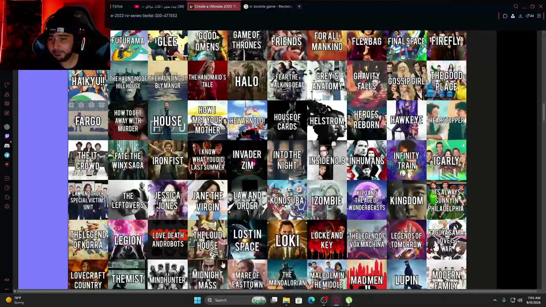
Task: Launch Microsoft Edge from the taskbar
Action: coord(311,300)
